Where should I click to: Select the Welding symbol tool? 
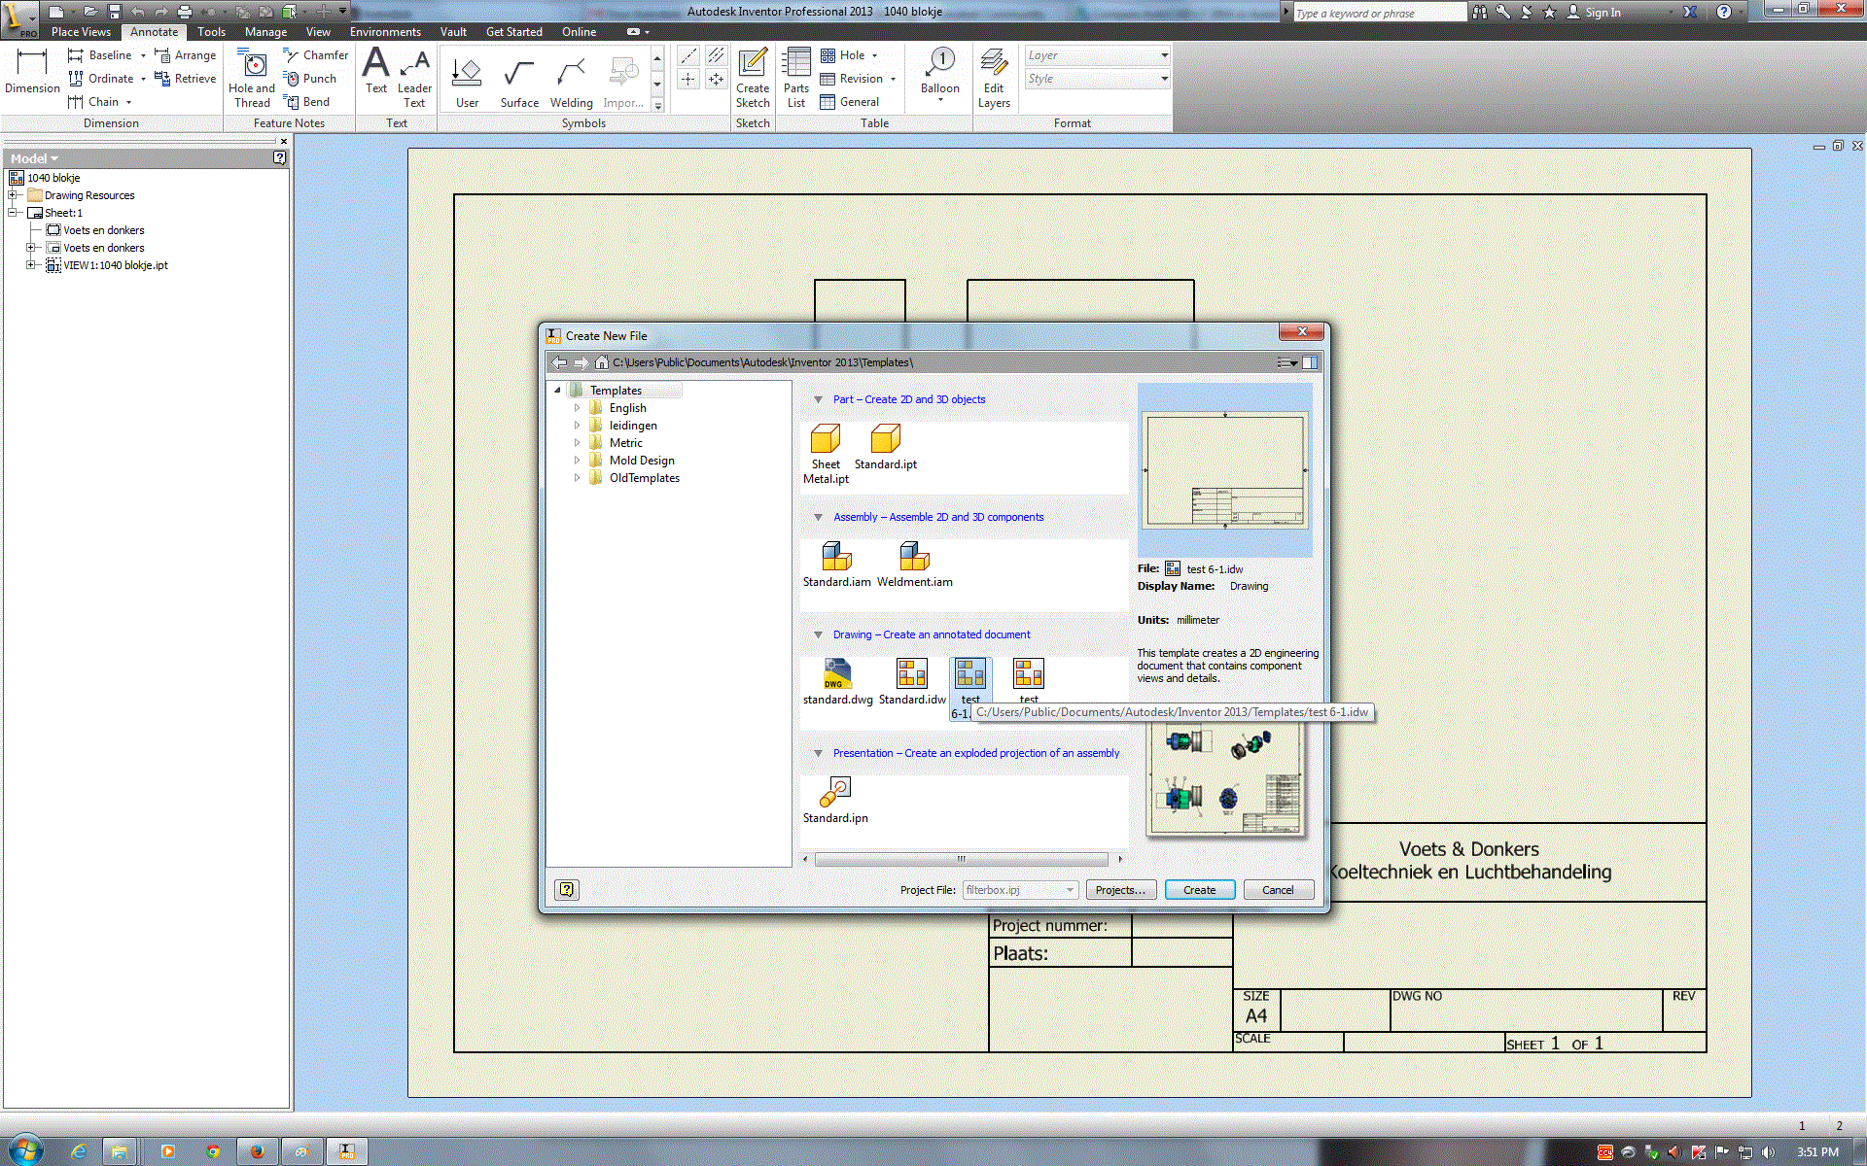coord(571,82)
